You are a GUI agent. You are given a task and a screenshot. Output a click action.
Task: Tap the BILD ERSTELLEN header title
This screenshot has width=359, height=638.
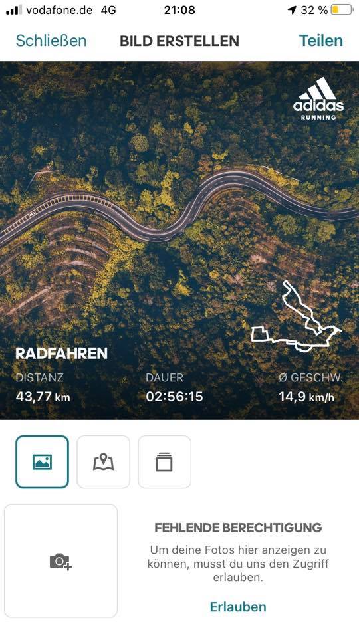point(179,41)
